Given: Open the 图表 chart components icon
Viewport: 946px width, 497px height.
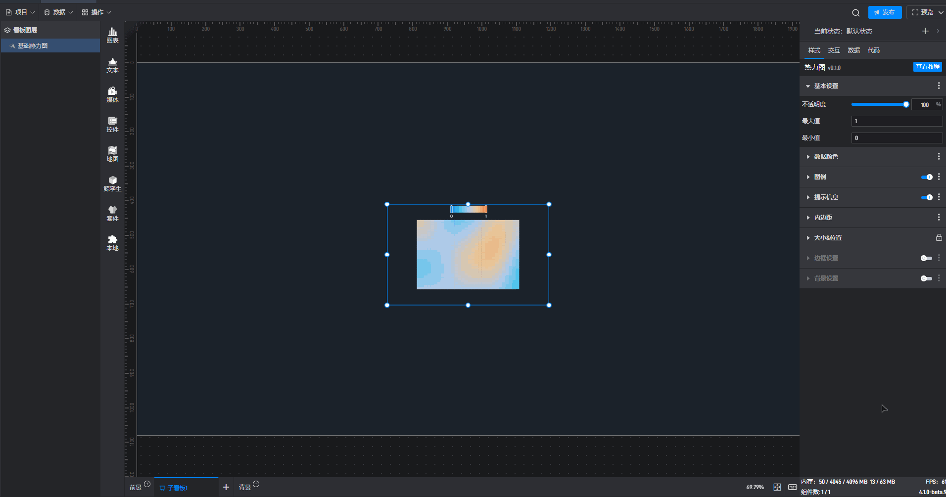Looking at the screenshot, I should click(112, 35).
